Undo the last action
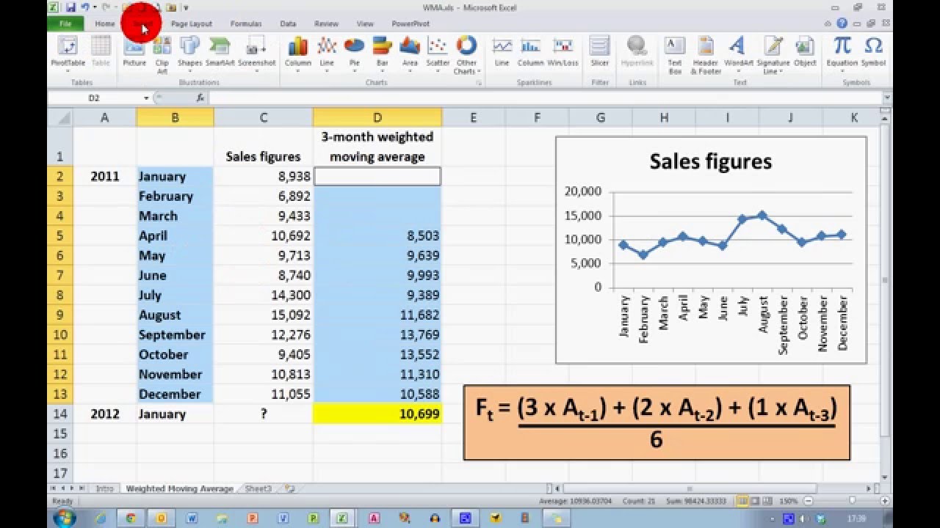 coord(85,7)
